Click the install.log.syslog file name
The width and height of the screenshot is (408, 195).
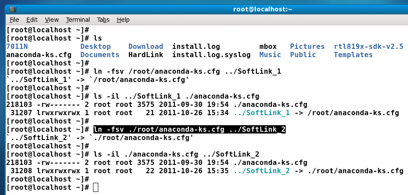click(x=211, y=55)
